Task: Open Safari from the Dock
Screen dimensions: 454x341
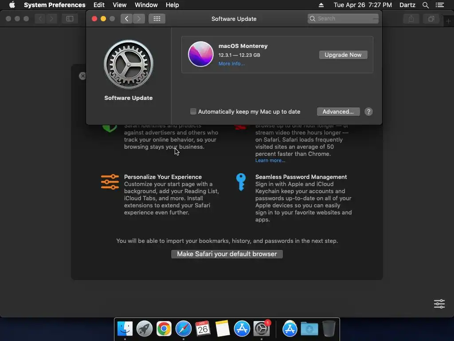Action: pos(183,329)
